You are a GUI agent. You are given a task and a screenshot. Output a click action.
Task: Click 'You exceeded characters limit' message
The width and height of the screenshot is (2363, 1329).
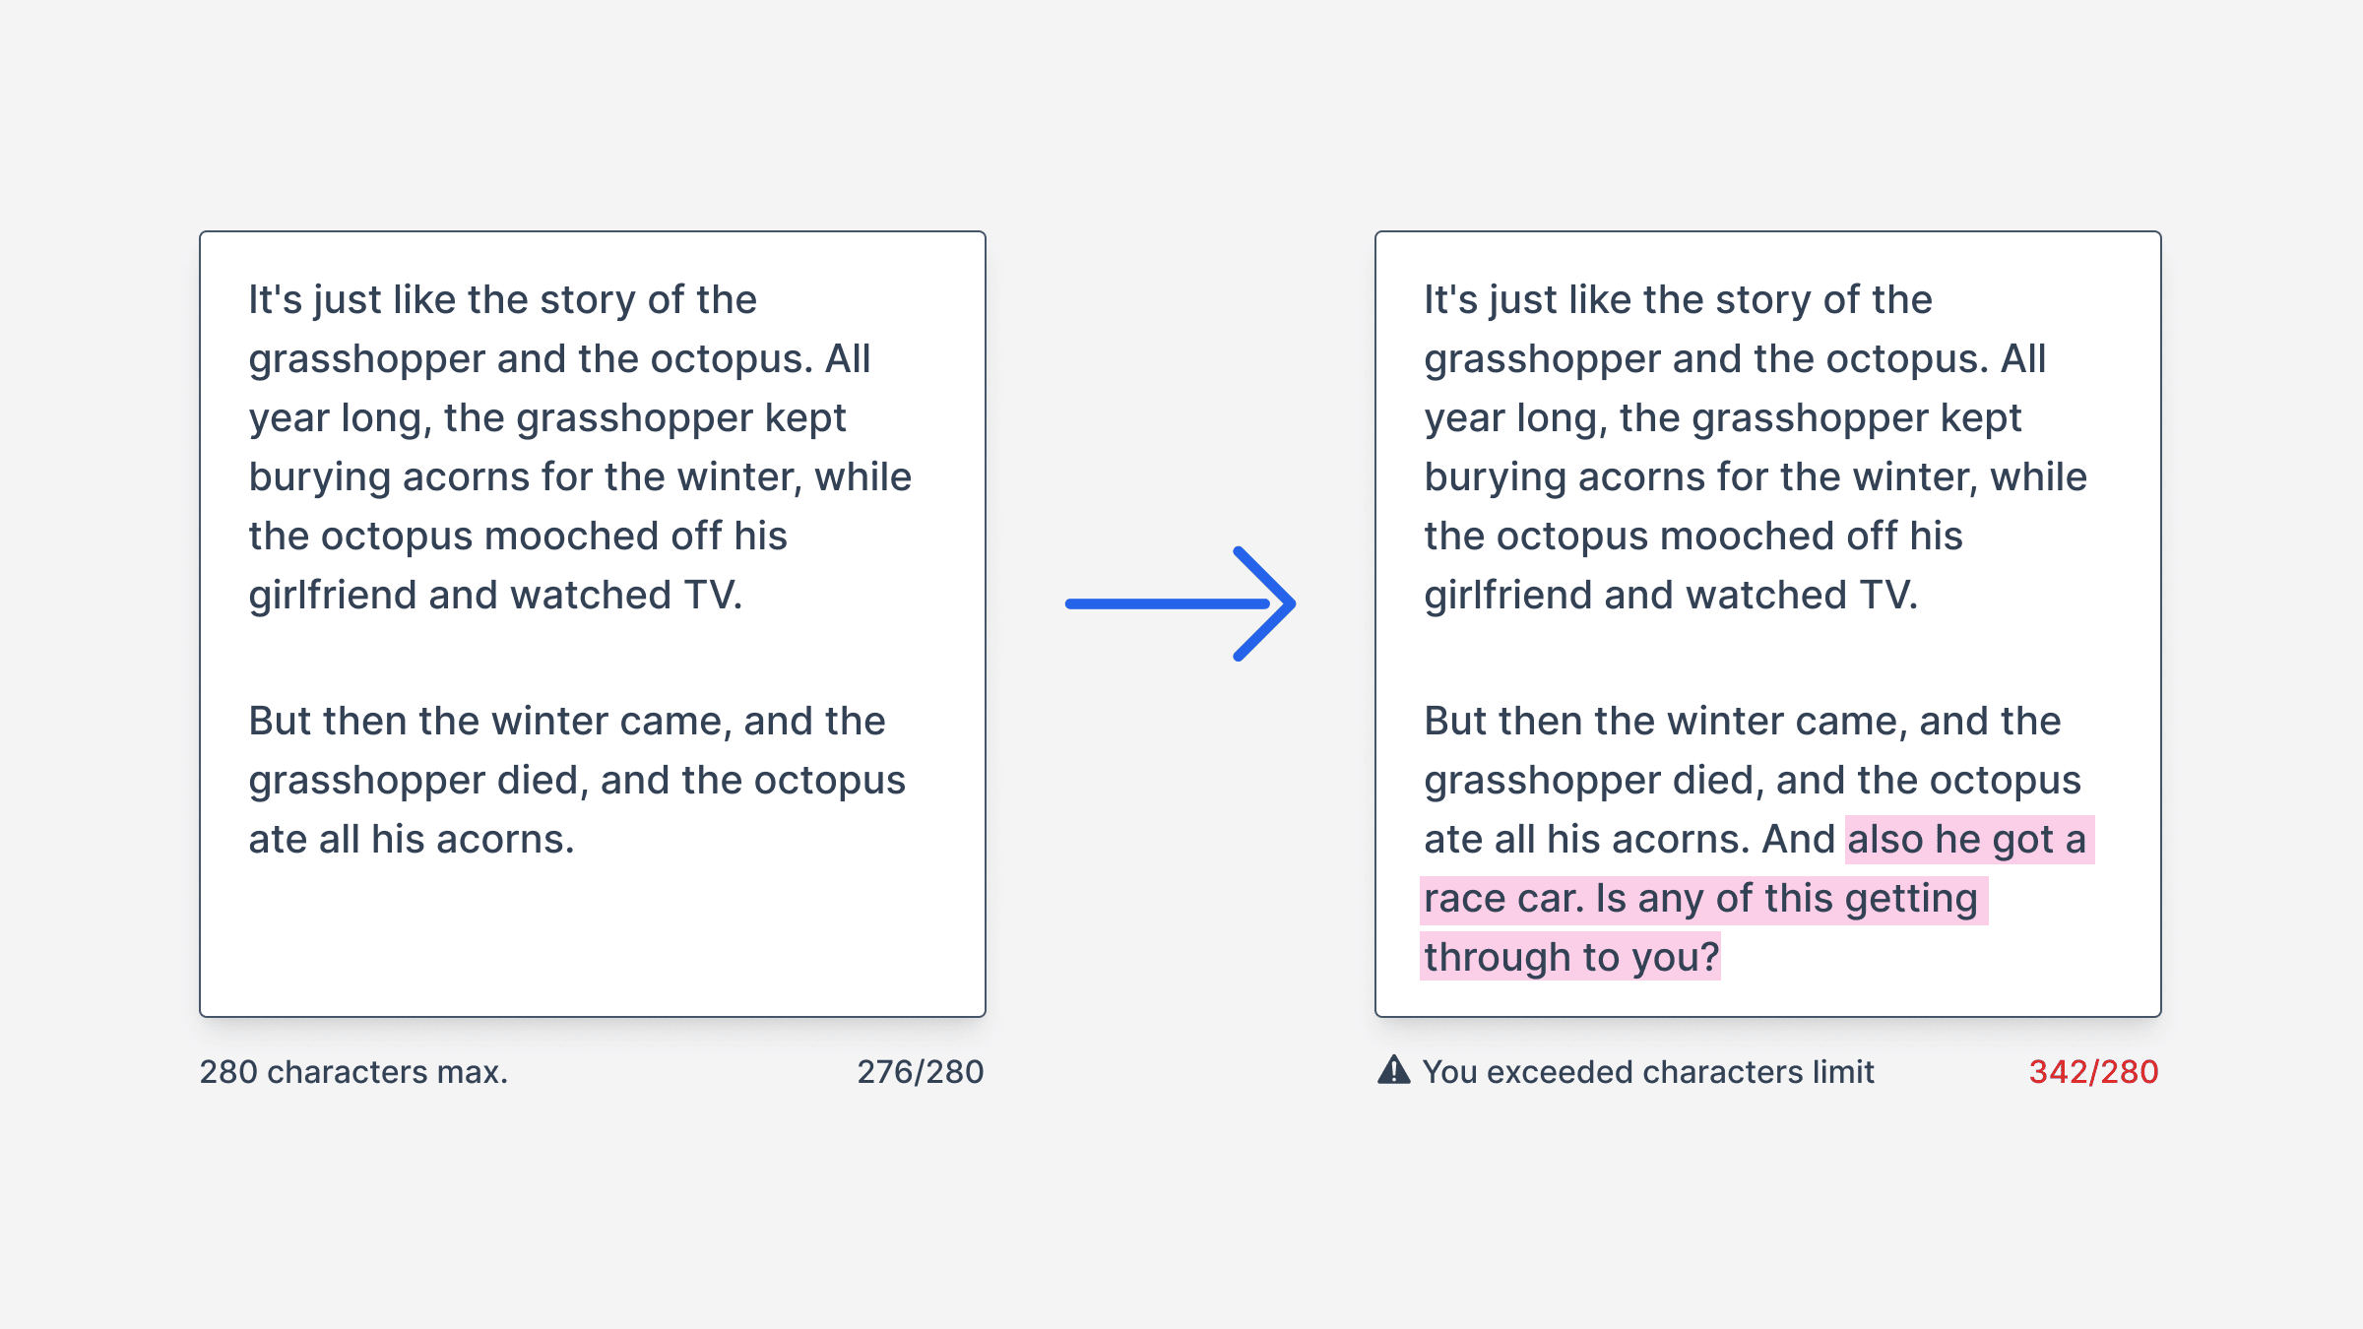coord(1648,1071)
